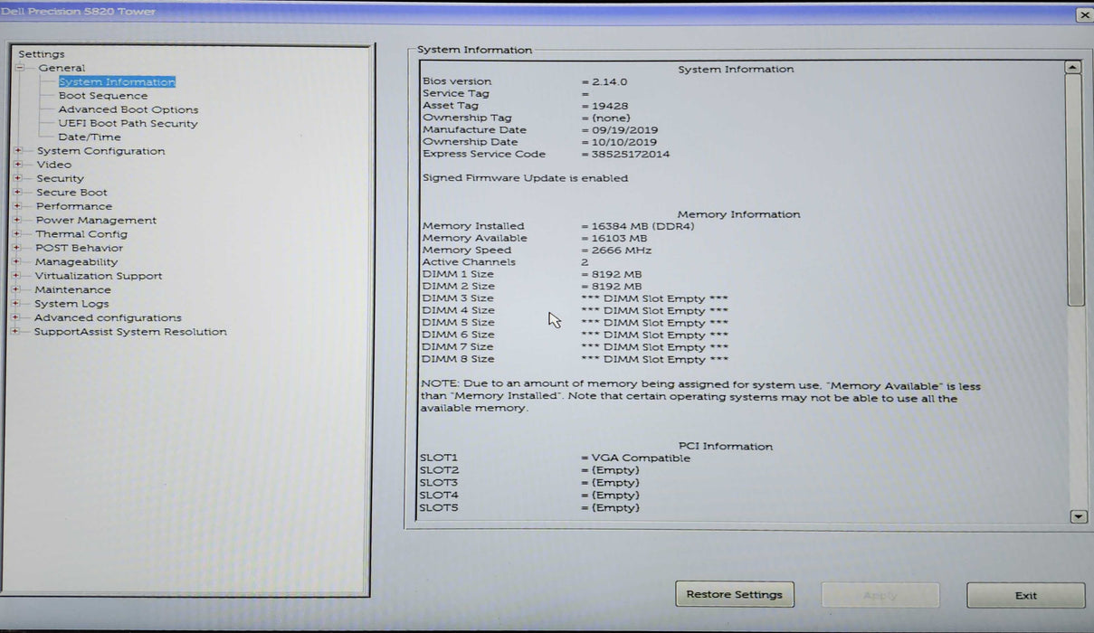The height and width of the screenshot is (633, 1094).
Task: Select UEFI Boot Path Security
Action: click(x=126, y=123)
